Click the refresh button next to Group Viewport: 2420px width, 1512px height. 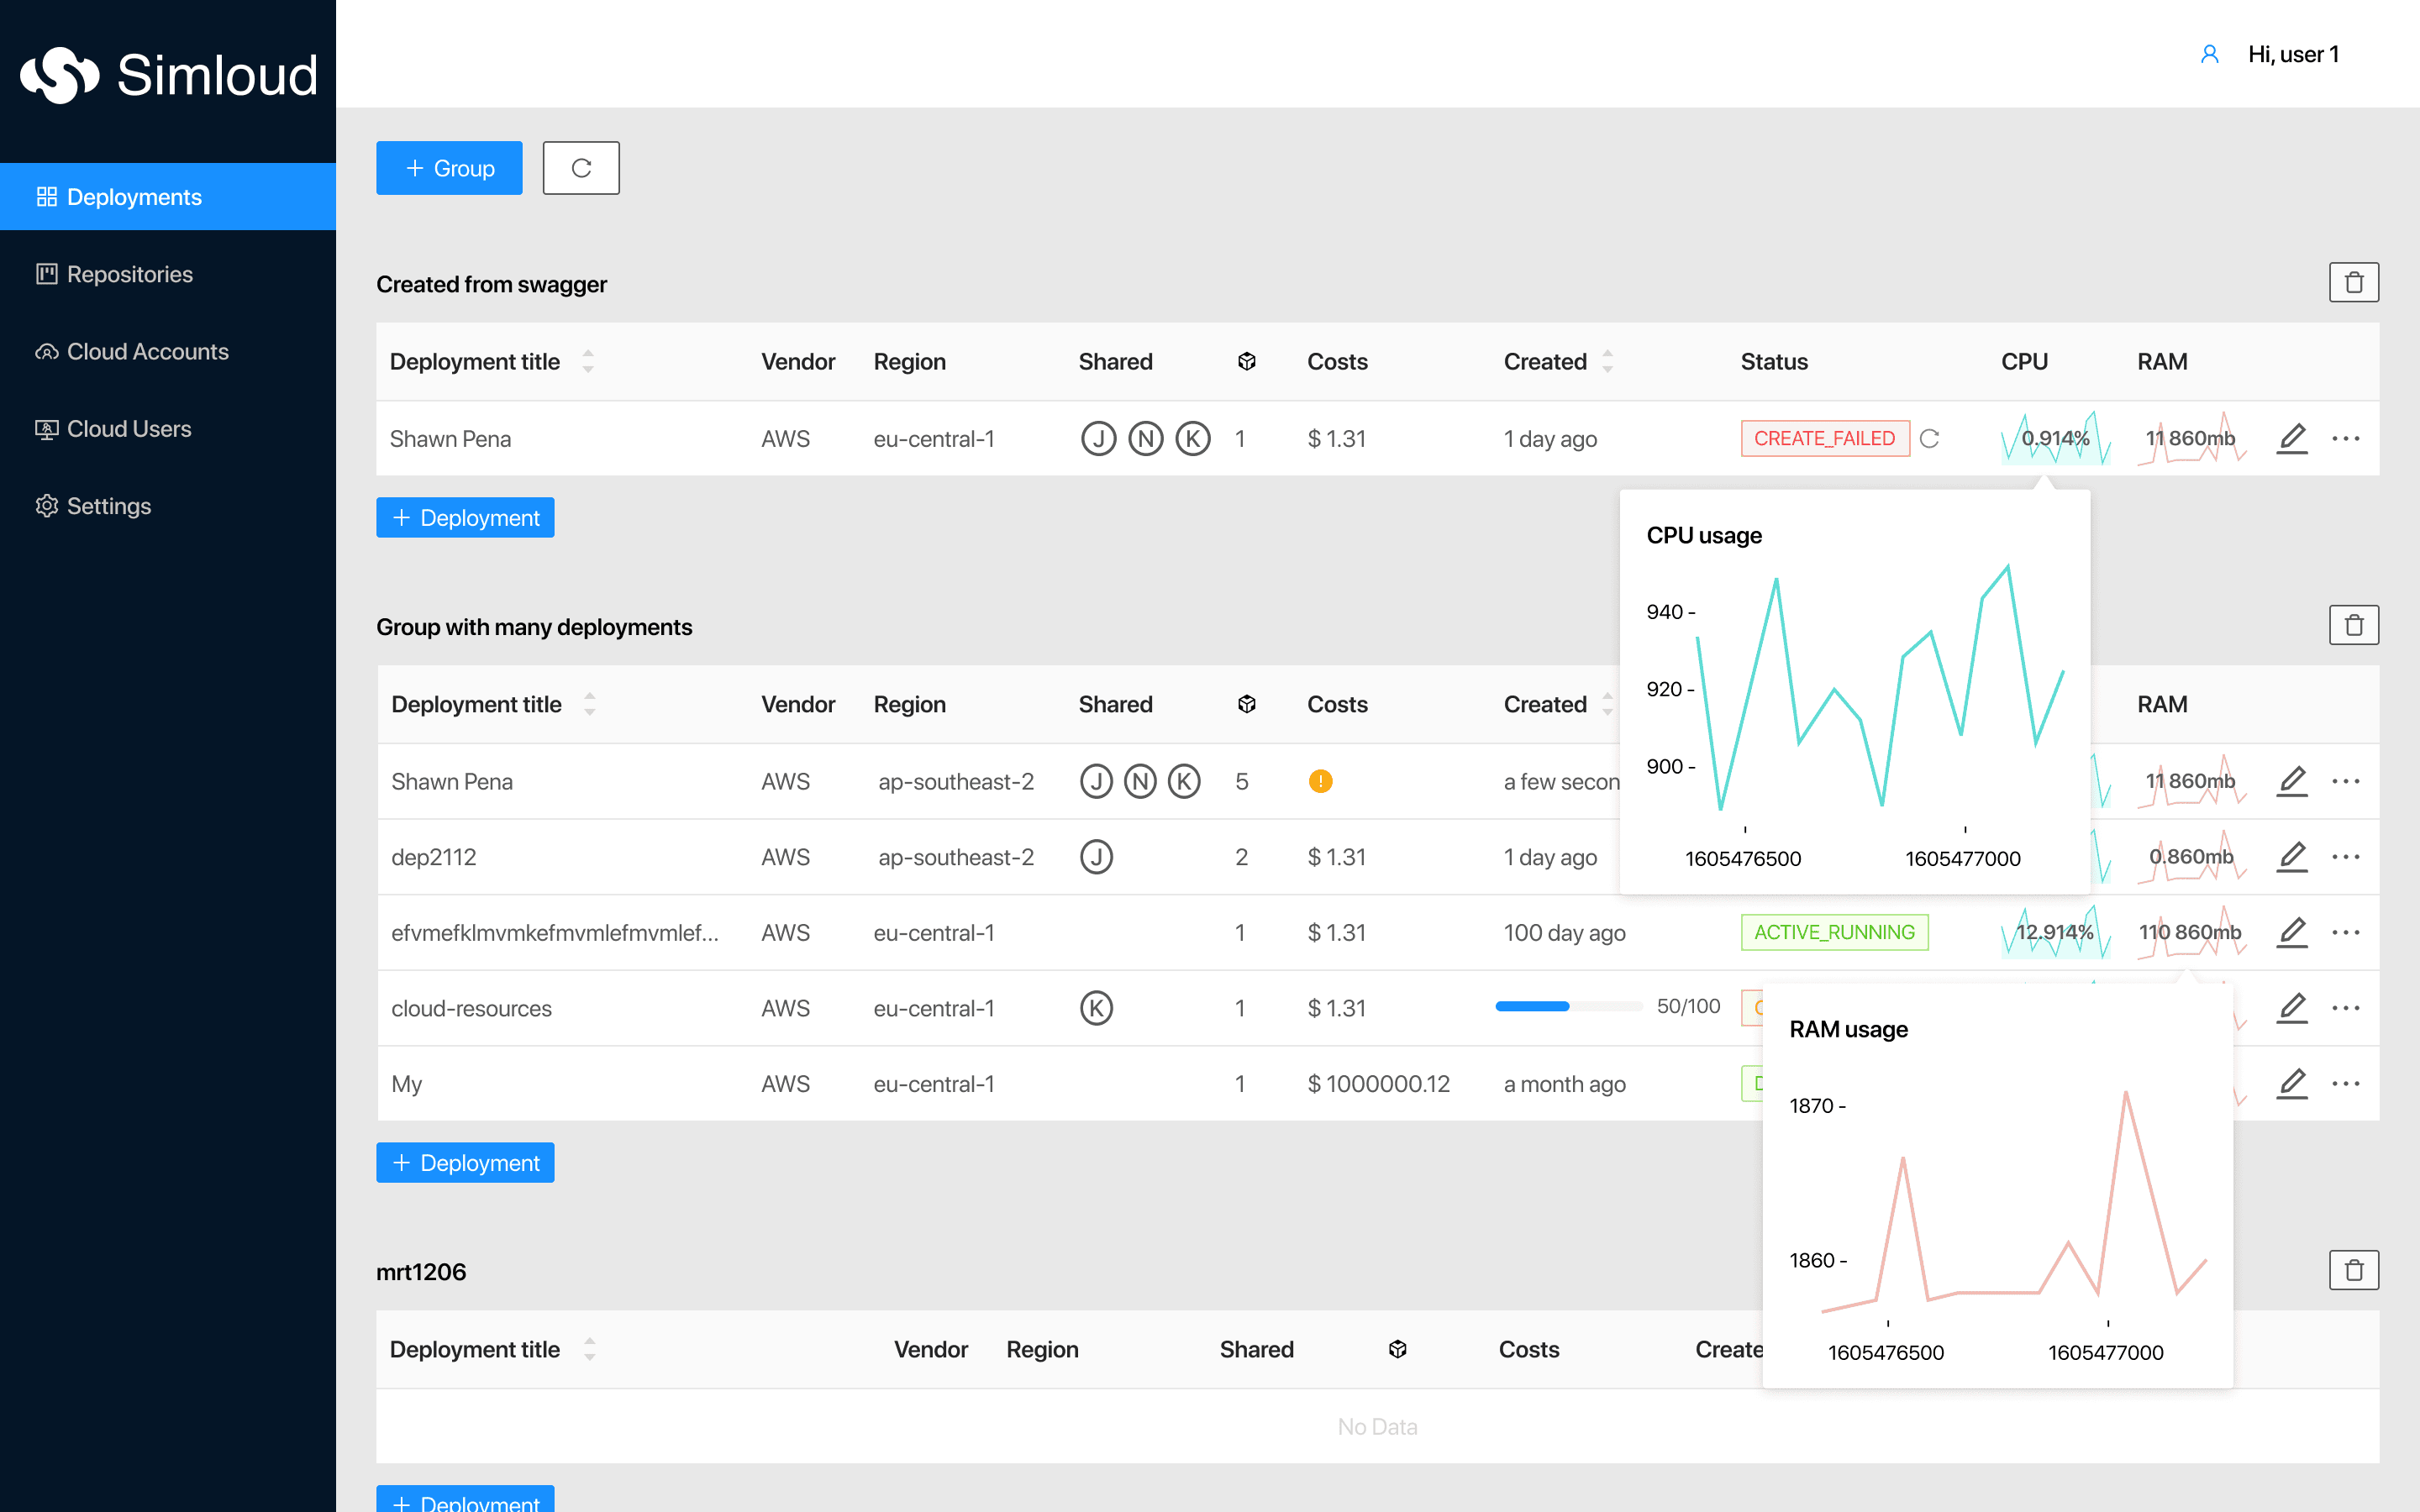(581, 168)
